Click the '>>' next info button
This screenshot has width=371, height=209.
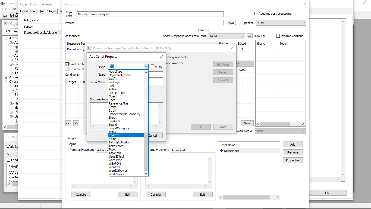[76, 123]
